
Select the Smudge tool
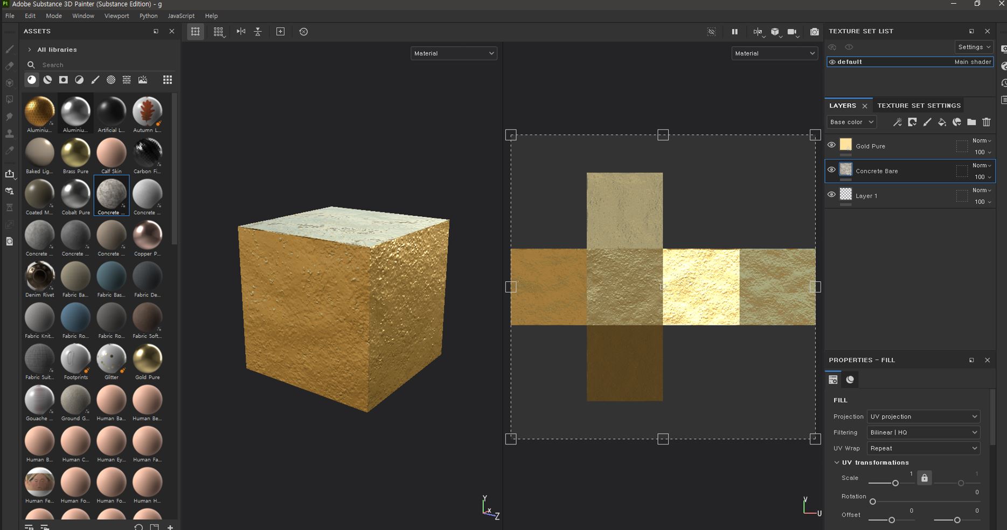click(10, 116)
